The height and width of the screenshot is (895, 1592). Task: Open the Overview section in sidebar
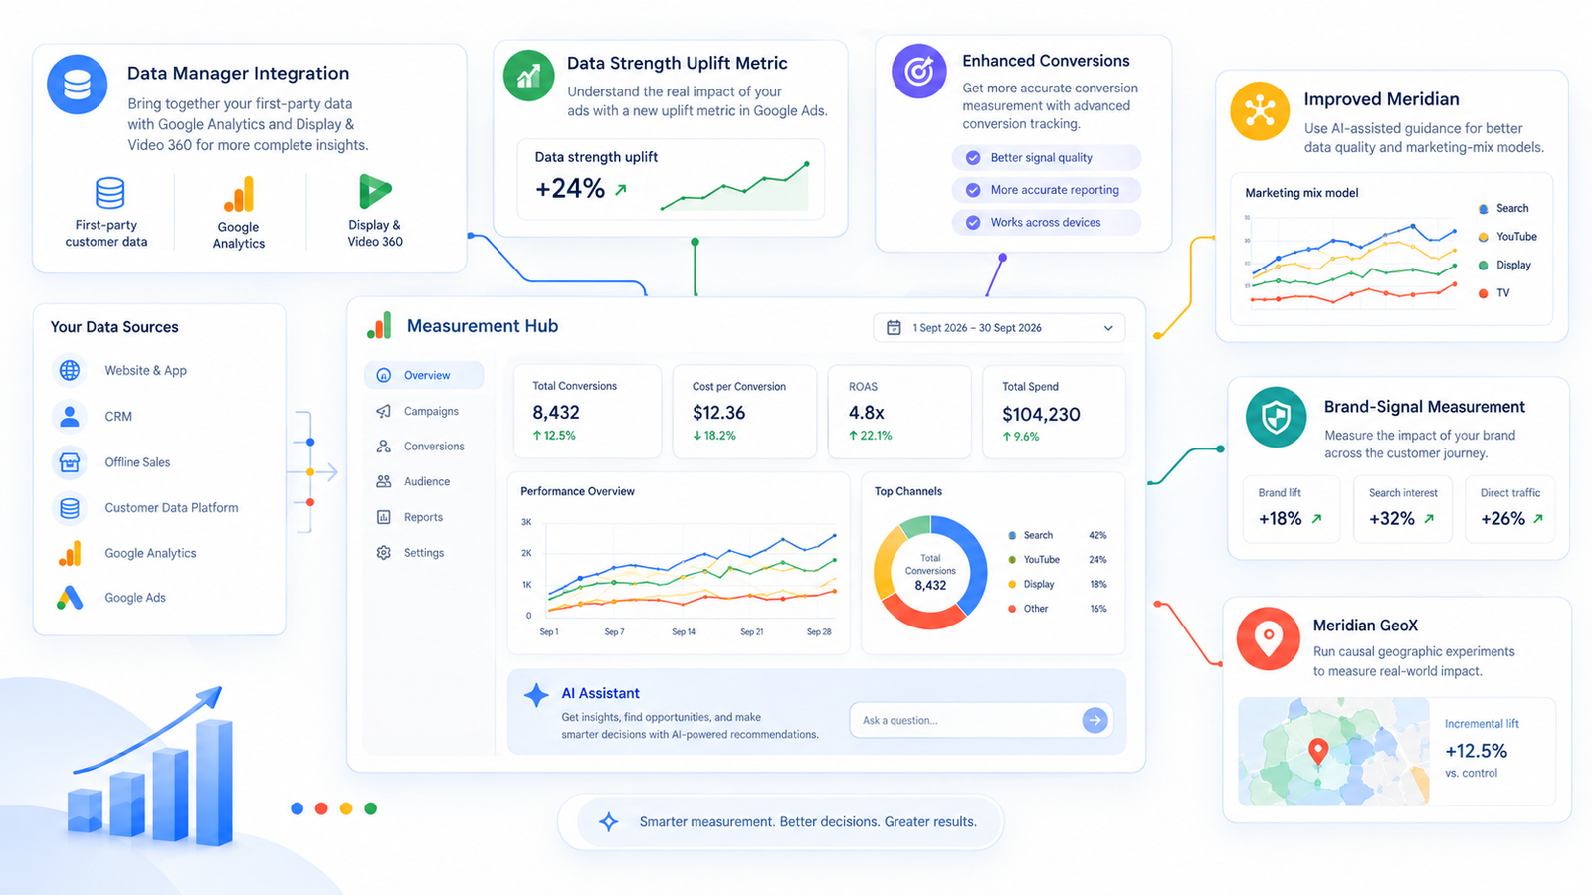424,375
